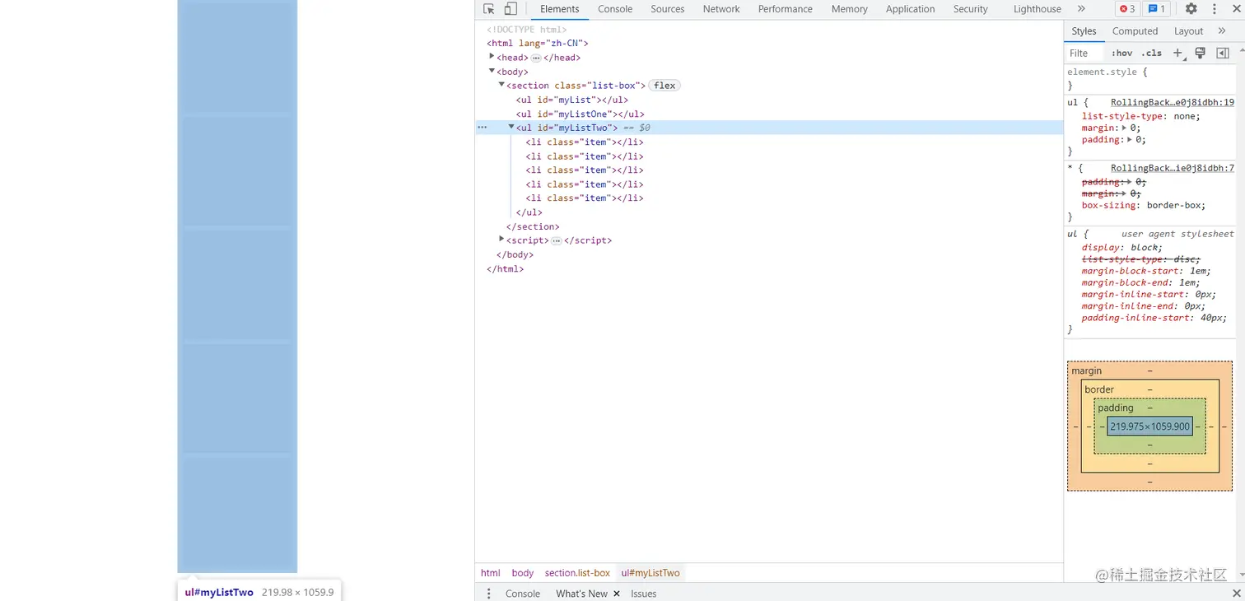
Task: Open DevTools settings gear
Action: click(x=1191, y=9)
